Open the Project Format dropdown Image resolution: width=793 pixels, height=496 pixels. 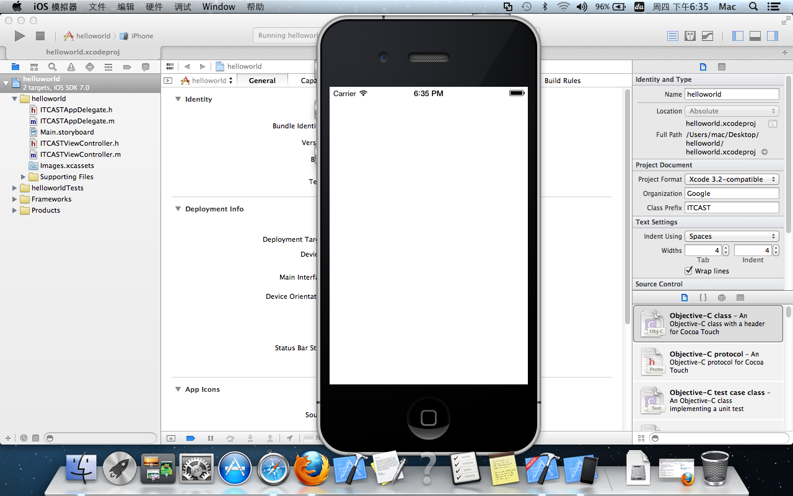pyautogui.click(x=732, y=179)
